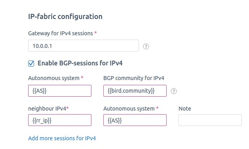Image resolution: width=249 pixels, height=149 pixels.
Task: Click the {{AS}} field under Enable BGP-sessions
Action: tap(60, 91)
